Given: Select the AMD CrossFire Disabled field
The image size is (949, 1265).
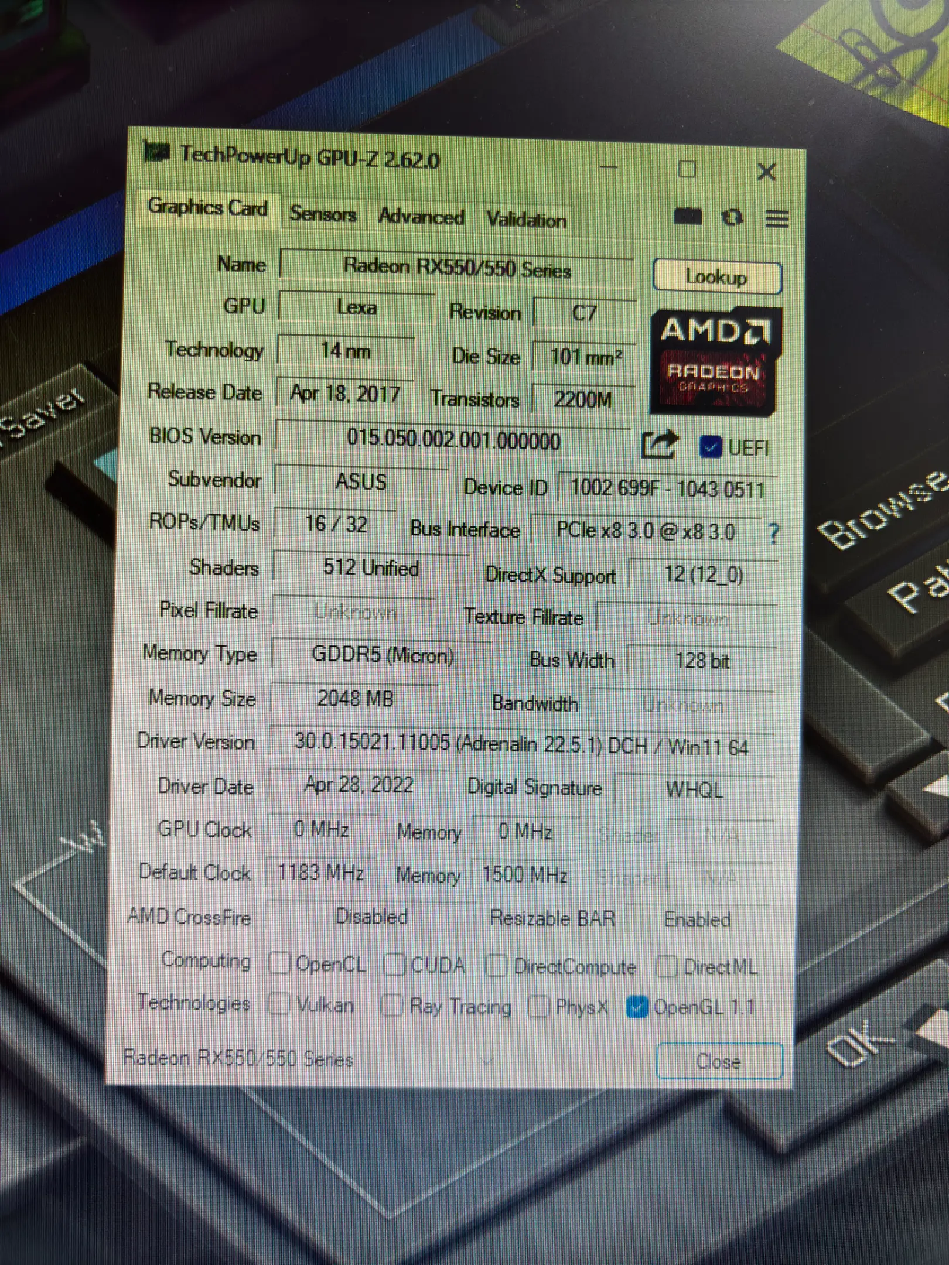Looking at the screenshot, I should [371, 917].
